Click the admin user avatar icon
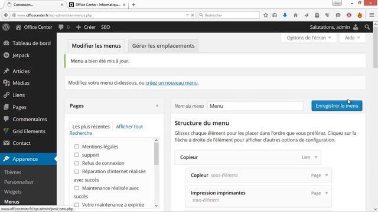The width and height of the screenshot is (378, 212). pyautogui.click(x=356, y=27)
